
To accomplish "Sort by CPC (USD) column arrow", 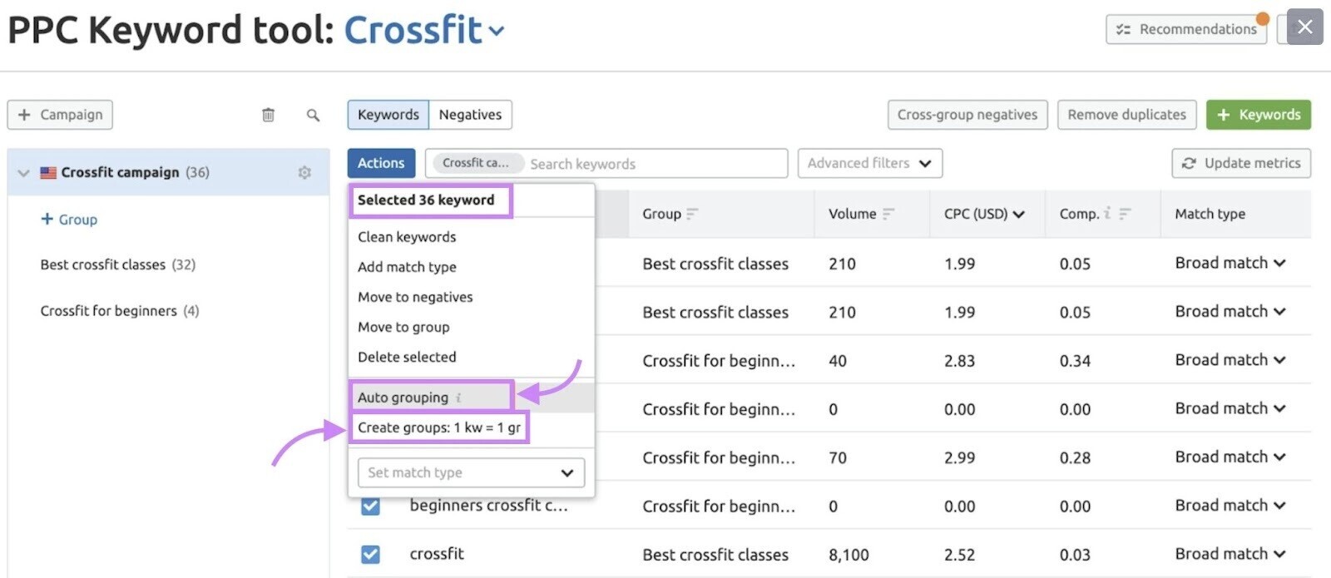I will [1019, 215].
